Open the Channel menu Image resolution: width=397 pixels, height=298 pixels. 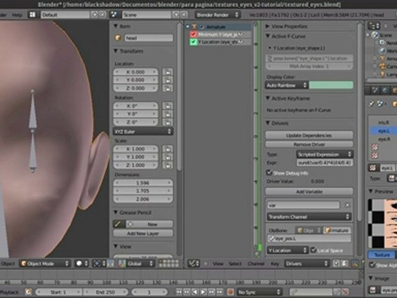coord(256,264)
